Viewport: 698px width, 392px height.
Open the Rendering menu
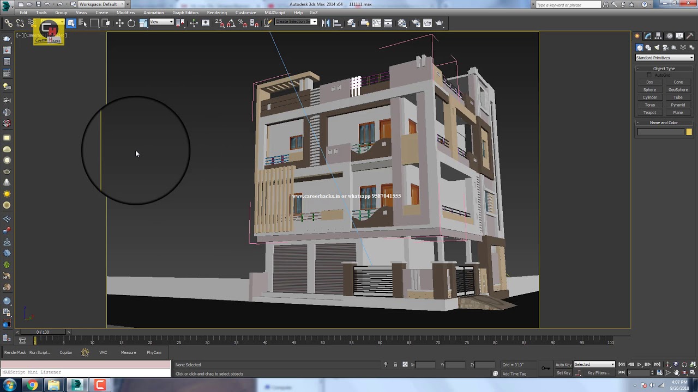pyautogui.click(x=216, y=13)
